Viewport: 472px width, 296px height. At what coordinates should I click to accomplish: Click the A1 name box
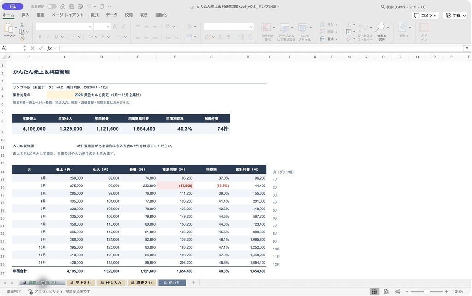coord(12,48)
